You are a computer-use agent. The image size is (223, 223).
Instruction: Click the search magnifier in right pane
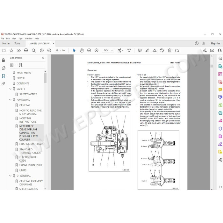(220, 58)
